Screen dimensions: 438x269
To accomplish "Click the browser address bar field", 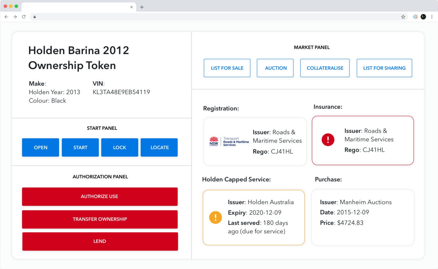I will point(219,17).
